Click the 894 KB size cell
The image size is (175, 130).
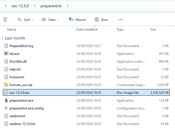(164, 62)
